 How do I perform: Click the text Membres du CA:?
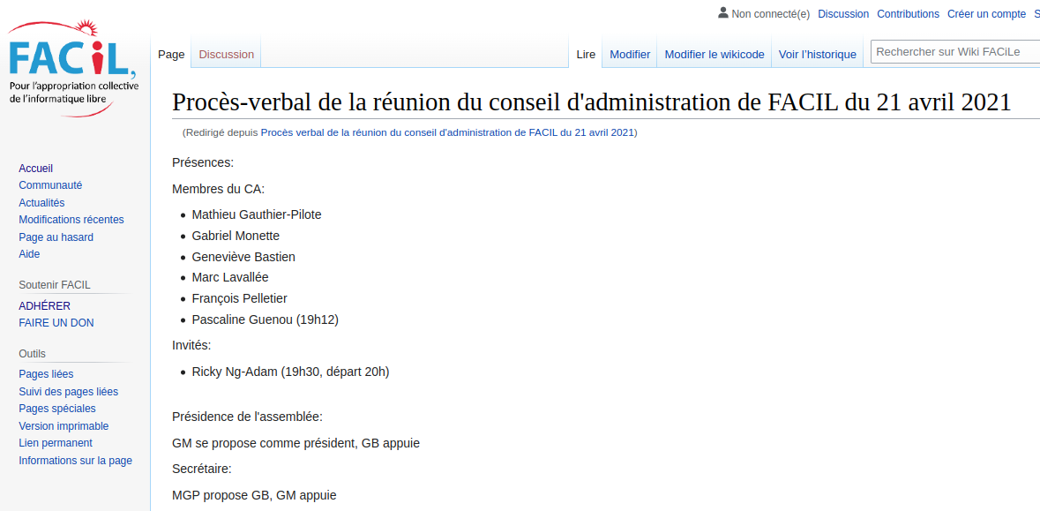(x=218, y=189)
